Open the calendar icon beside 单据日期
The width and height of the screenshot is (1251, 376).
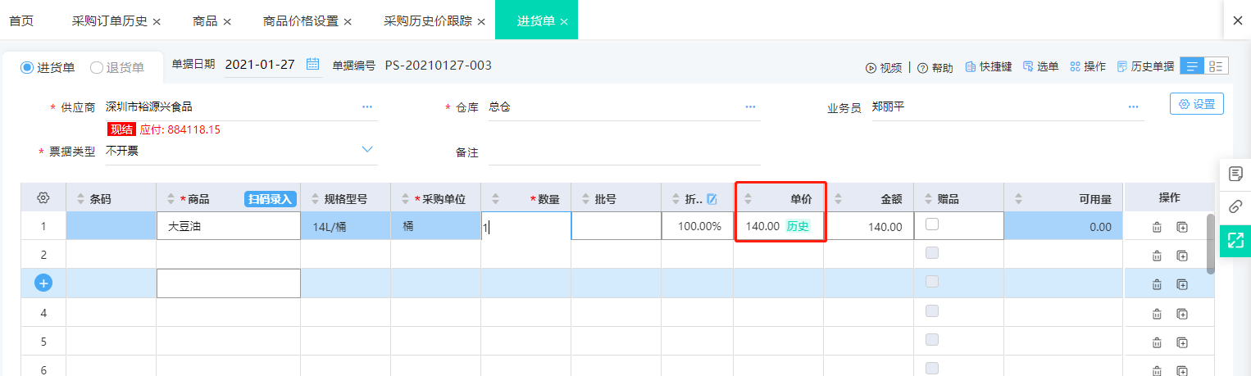coord(312,64)
